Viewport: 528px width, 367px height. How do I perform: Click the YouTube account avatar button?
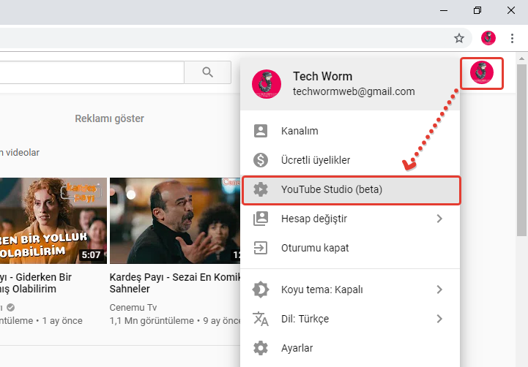[x=481, y=72]
